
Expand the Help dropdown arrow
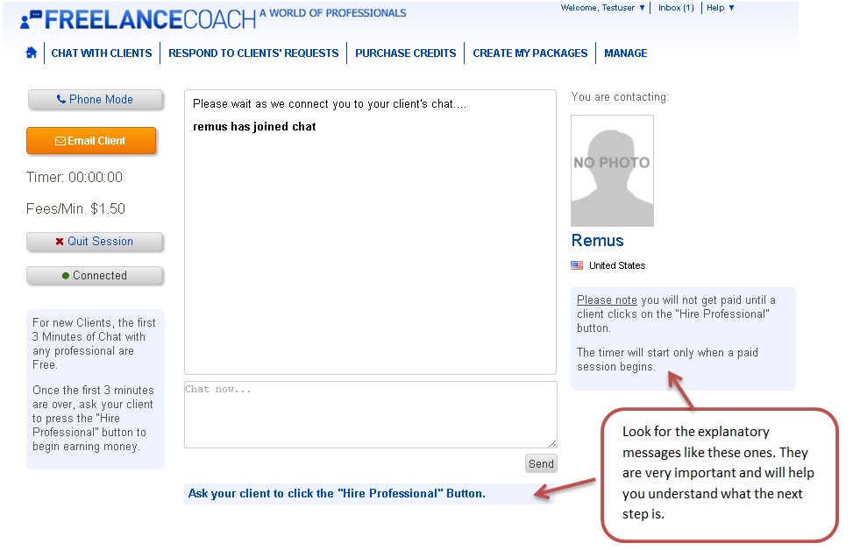731,8
